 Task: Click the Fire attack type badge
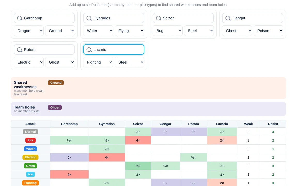click(30, 140)
